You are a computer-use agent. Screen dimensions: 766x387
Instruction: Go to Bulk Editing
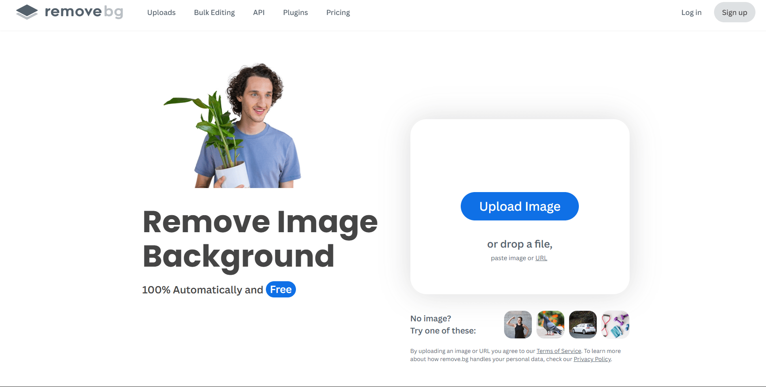coord(214,13)
